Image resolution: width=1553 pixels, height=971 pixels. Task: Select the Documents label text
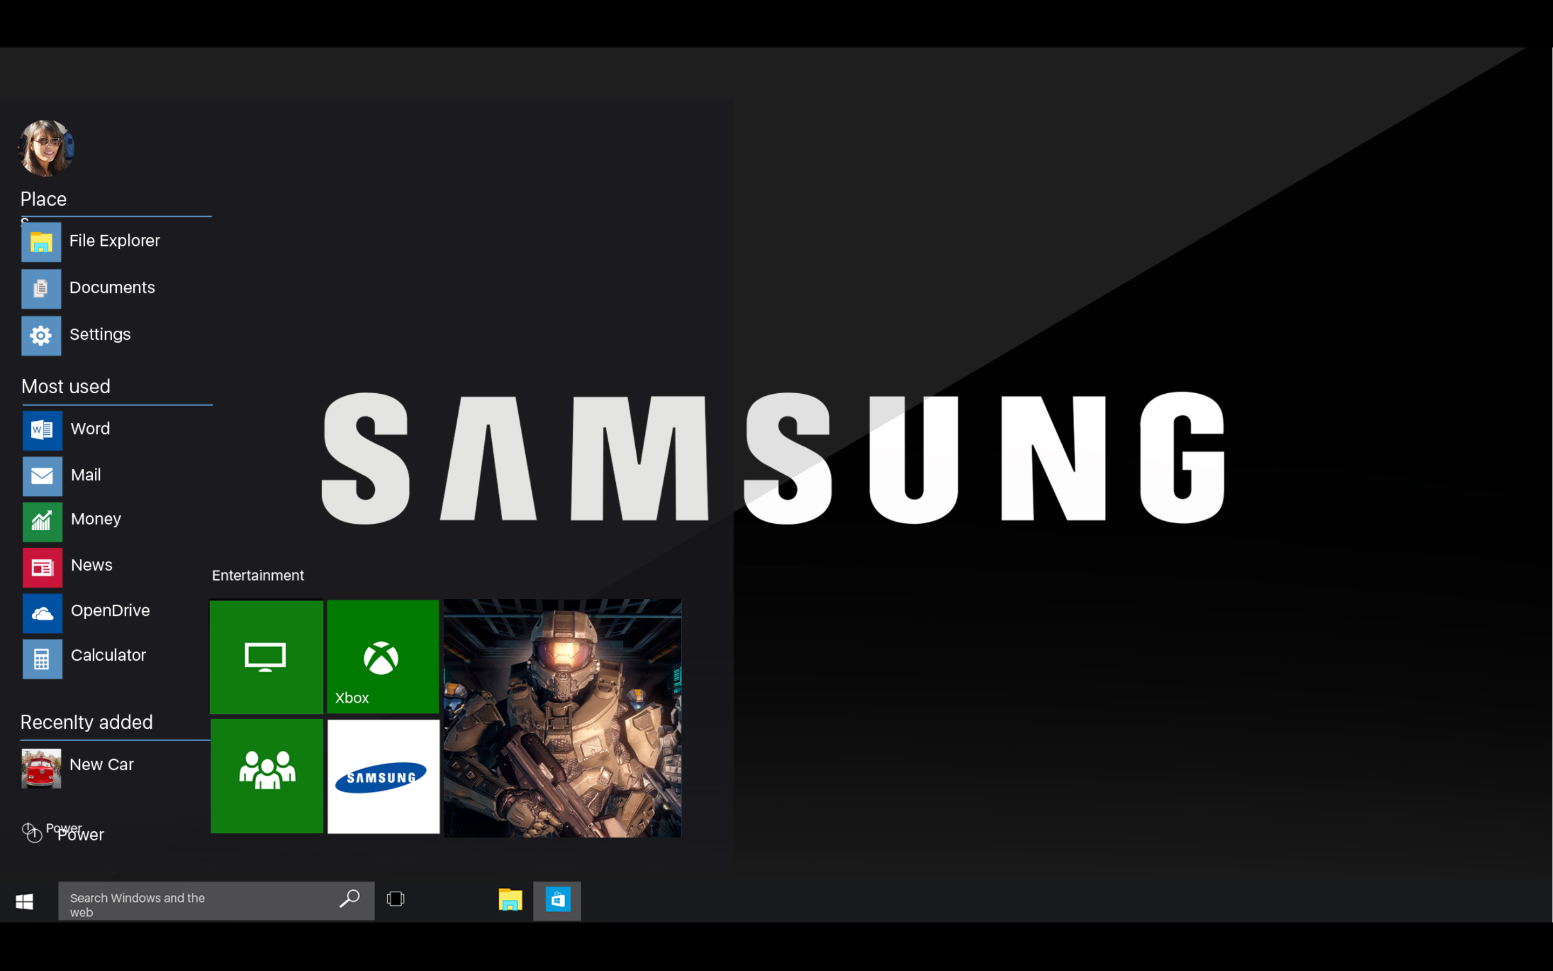[x=112, y=288]
